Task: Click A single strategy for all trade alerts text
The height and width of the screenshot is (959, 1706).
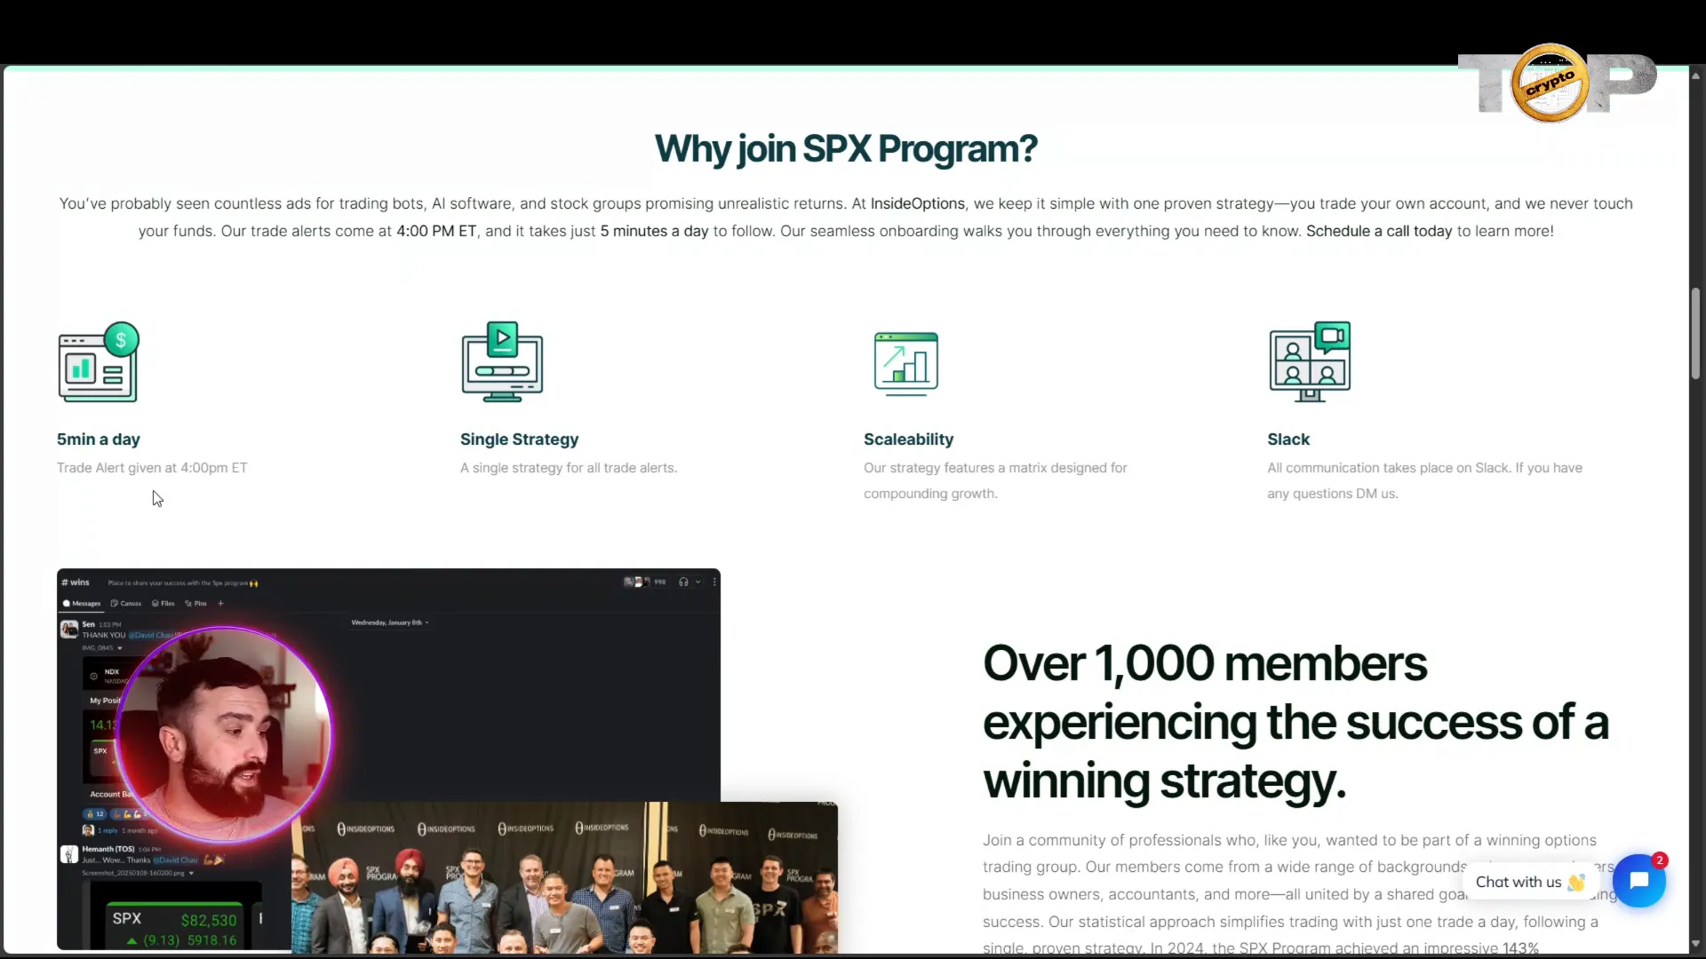Action: (x=569, y=468)
